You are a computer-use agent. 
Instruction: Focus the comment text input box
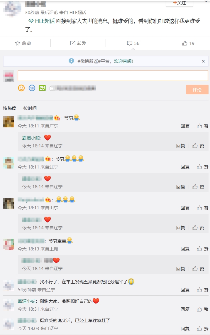tap(113, 76)
